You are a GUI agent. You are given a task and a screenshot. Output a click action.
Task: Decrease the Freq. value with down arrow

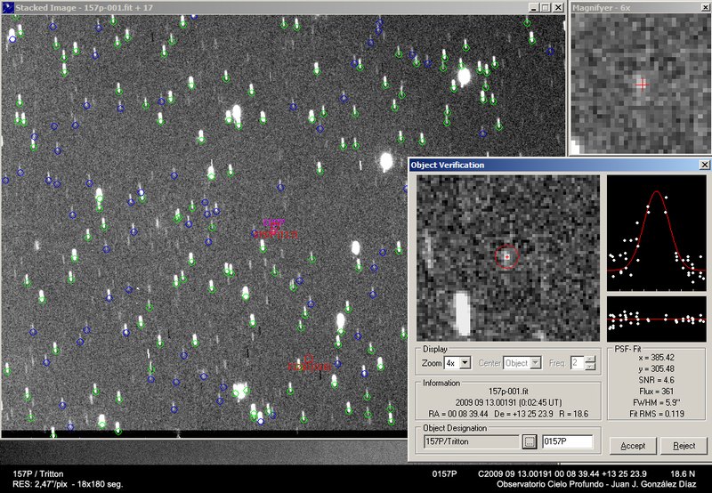590,366
